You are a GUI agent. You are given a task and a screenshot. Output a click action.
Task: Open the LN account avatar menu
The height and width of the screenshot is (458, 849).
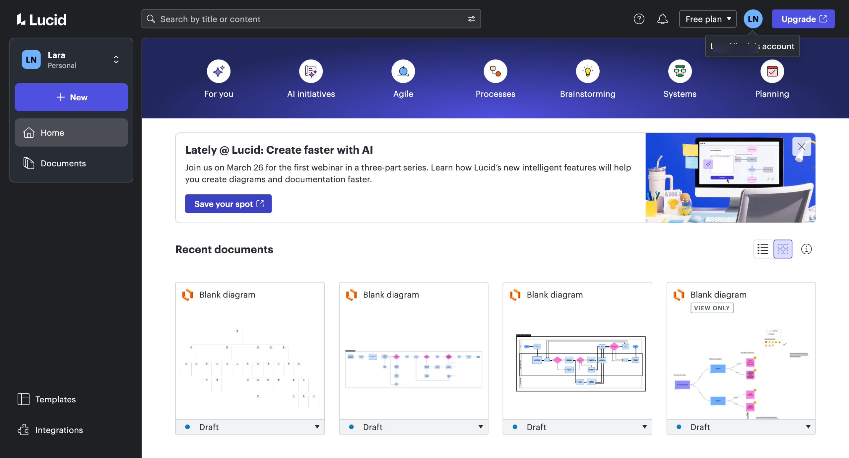tap(753, 19)
